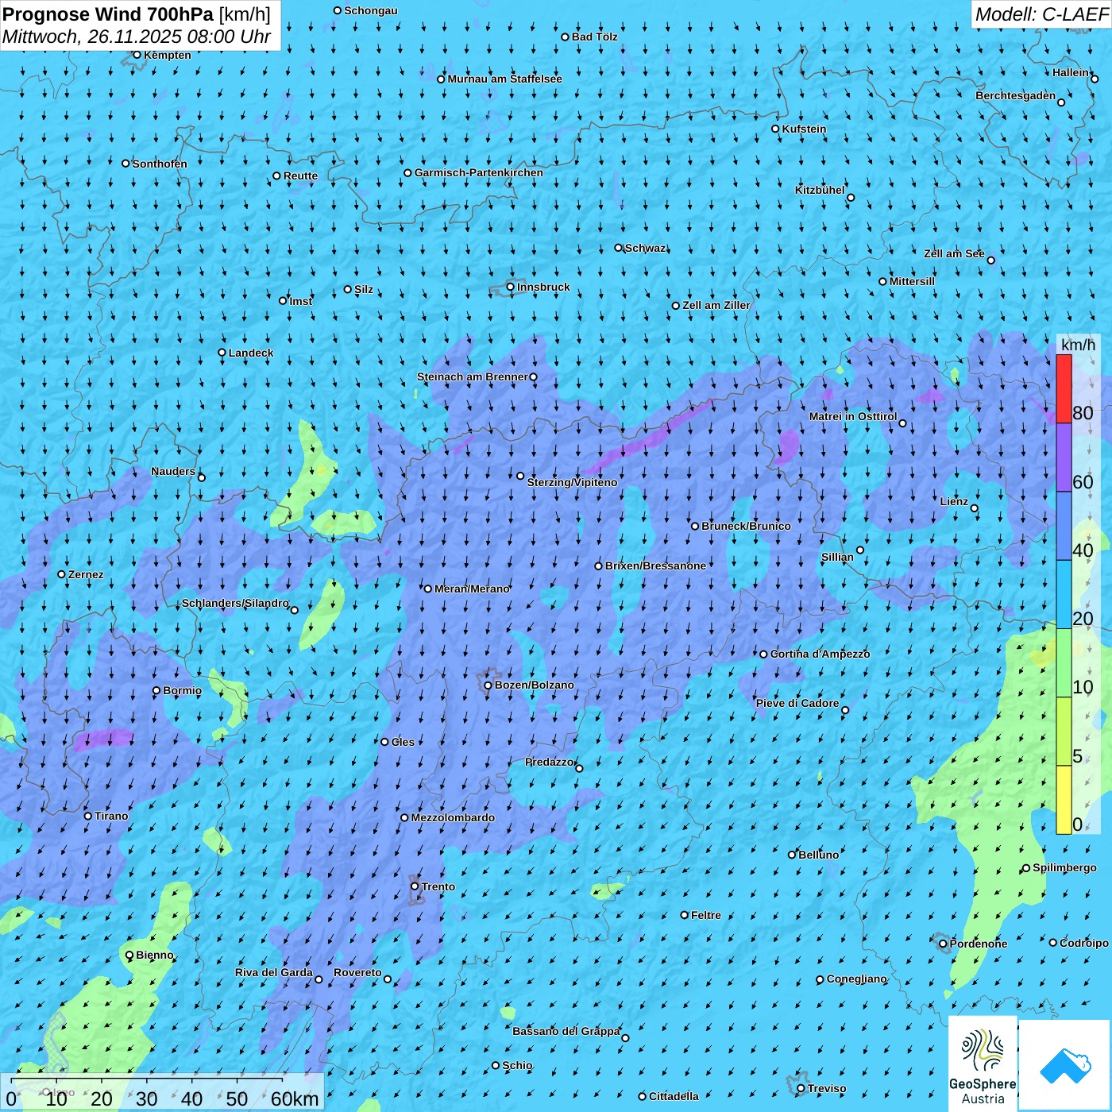This screenshot has height=1112, width=1112.
Task: Click the GeoSphere Austria logo
Action: pos(983,1064)
